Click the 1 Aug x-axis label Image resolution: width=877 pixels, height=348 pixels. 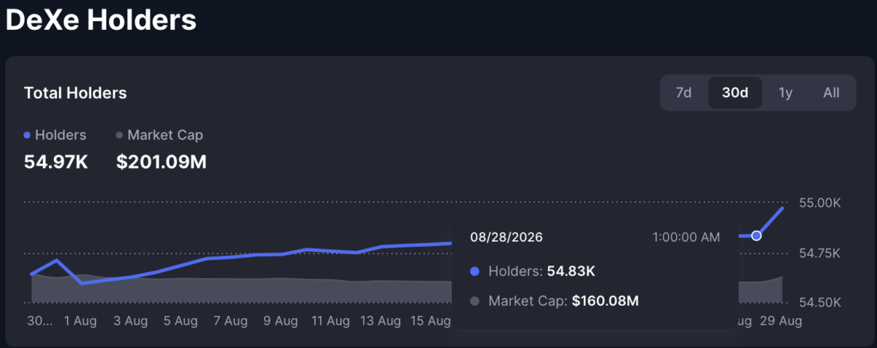[x=81, y=320]
